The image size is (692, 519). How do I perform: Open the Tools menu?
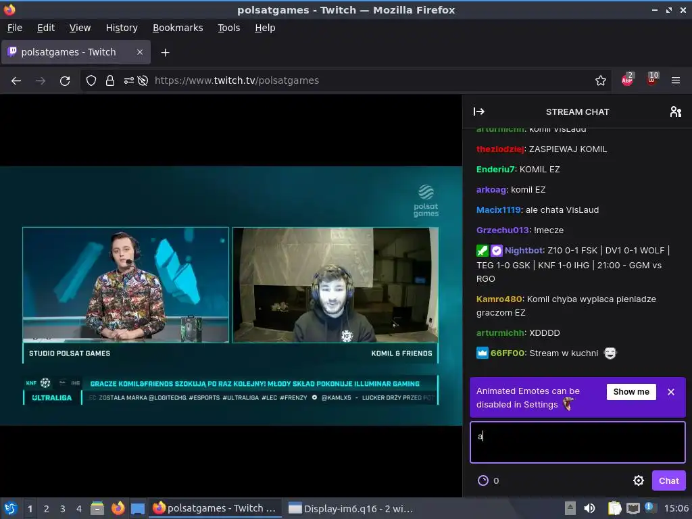(x=228, y=28)
